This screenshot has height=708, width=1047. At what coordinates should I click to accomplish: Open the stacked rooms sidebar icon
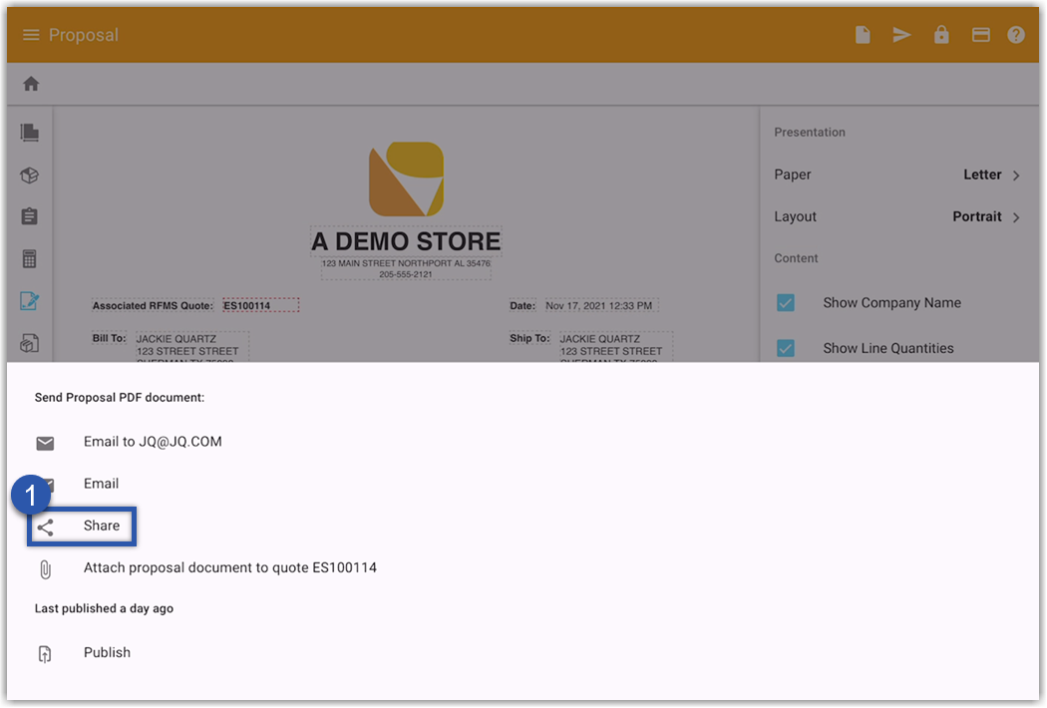point(29,133)
